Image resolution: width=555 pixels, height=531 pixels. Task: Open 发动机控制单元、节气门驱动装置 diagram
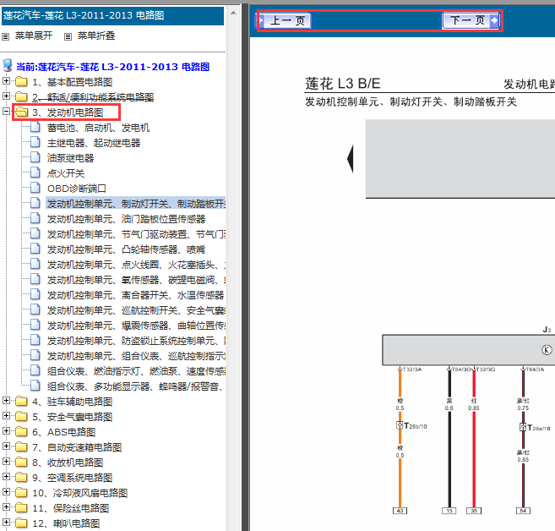tap(136, 234)
